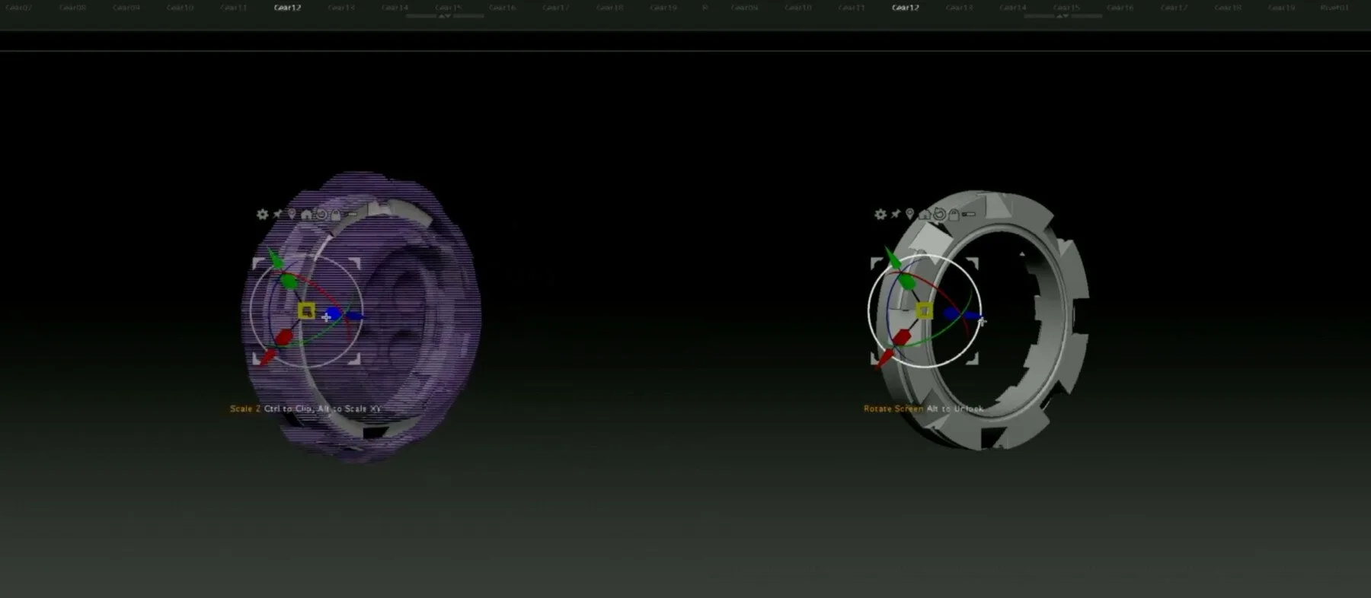Select Gear18 in left subtool strip
The height and width of the screenshot is (598, 1371).
[610, 8]
